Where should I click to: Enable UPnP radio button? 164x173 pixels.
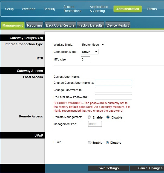90,142
